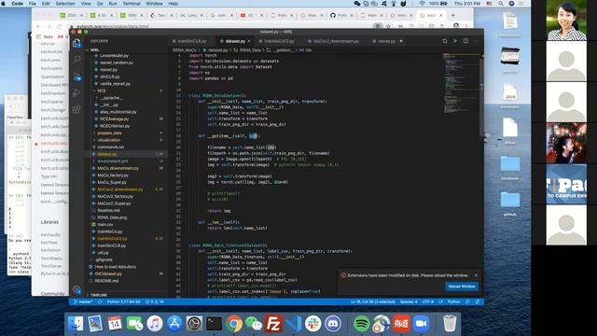The image size is (597, 336).
Task: Switch to the resnet.py editor tab
Action: 386,41
